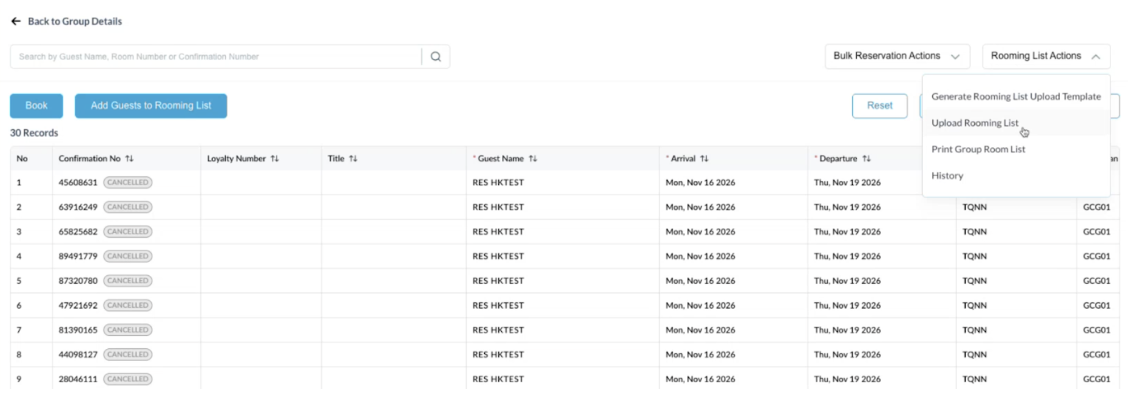Sort by Guest Name column
Image resolution: width=1147 pixels, height=404 pixels.
533,158
